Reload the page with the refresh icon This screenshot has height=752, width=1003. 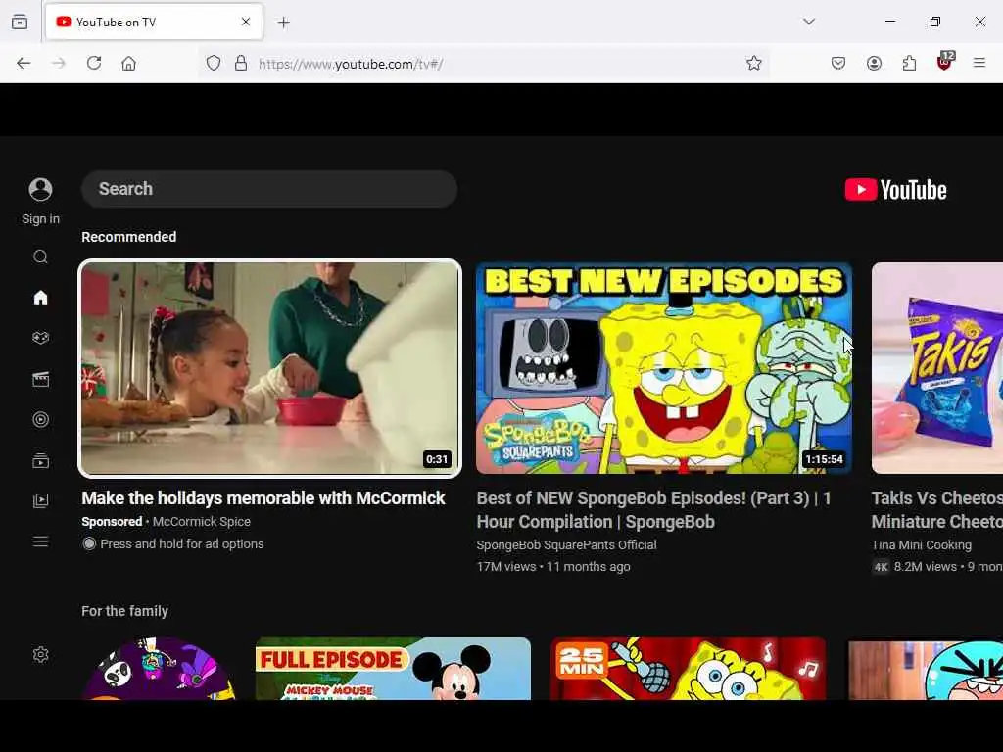click(x=94, y=63)
